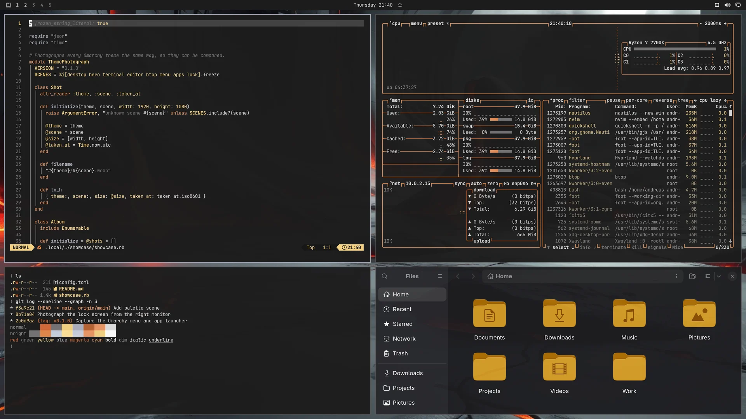Screen dimensions: 746x419
Task: Toggle btop process tree view
Action: [683, 100]
